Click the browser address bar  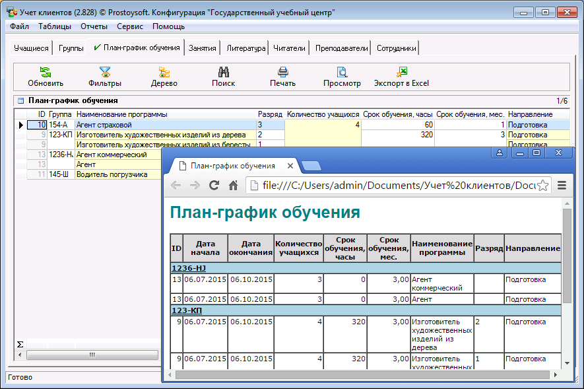click(389, 186)
